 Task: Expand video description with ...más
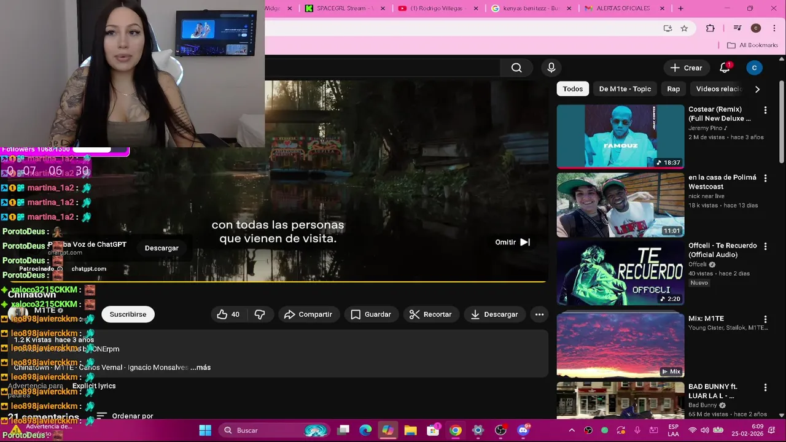(x=200, y=367)
